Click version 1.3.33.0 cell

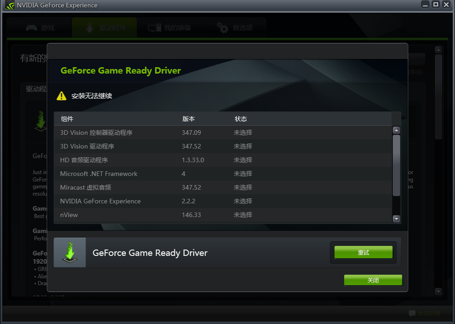(193, 160)
